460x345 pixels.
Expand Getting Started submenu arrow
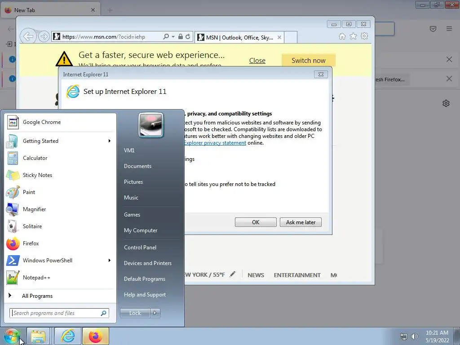coord(110,141)
